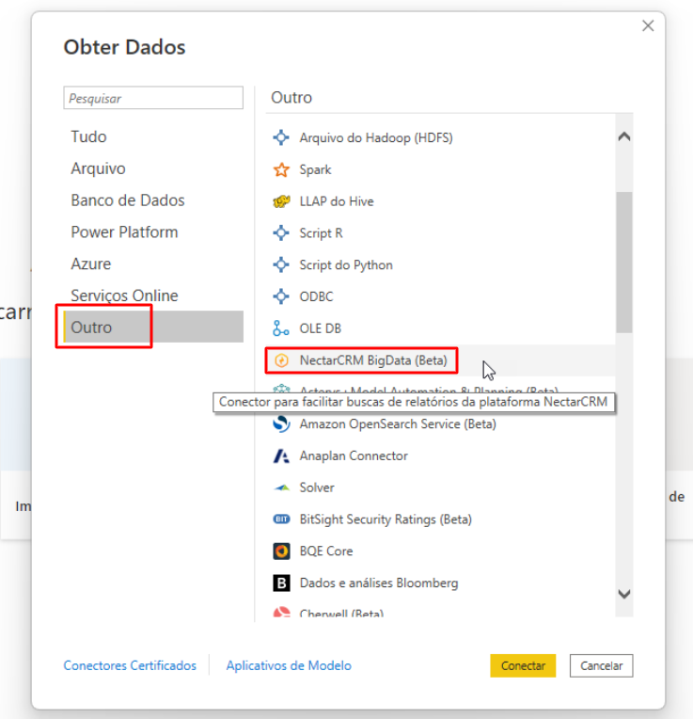The width and height of the screenshot is (693, 719).
Task: Click the Pesquisar search field
Action: click(x=153, y=98)
